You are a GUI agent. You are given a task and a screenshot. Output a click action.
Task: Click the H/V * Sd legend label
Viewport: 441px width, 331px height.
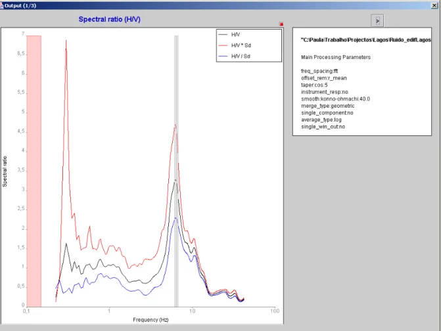[x=241, y=45]
